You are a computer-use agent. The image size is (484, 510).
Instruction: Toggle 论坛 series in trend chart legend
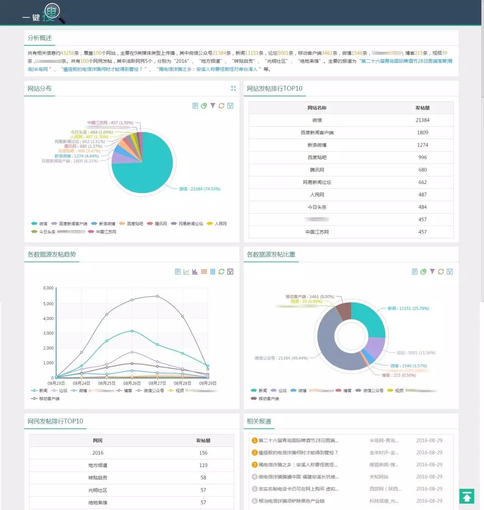(x=59, y=391)
